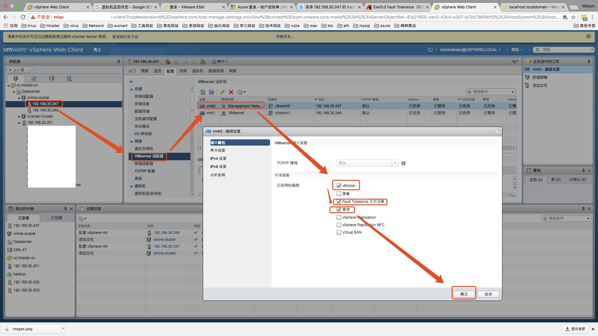Collapse the Datacenter tree node
Screen dimensions: 598x336
tap(14, 92)
